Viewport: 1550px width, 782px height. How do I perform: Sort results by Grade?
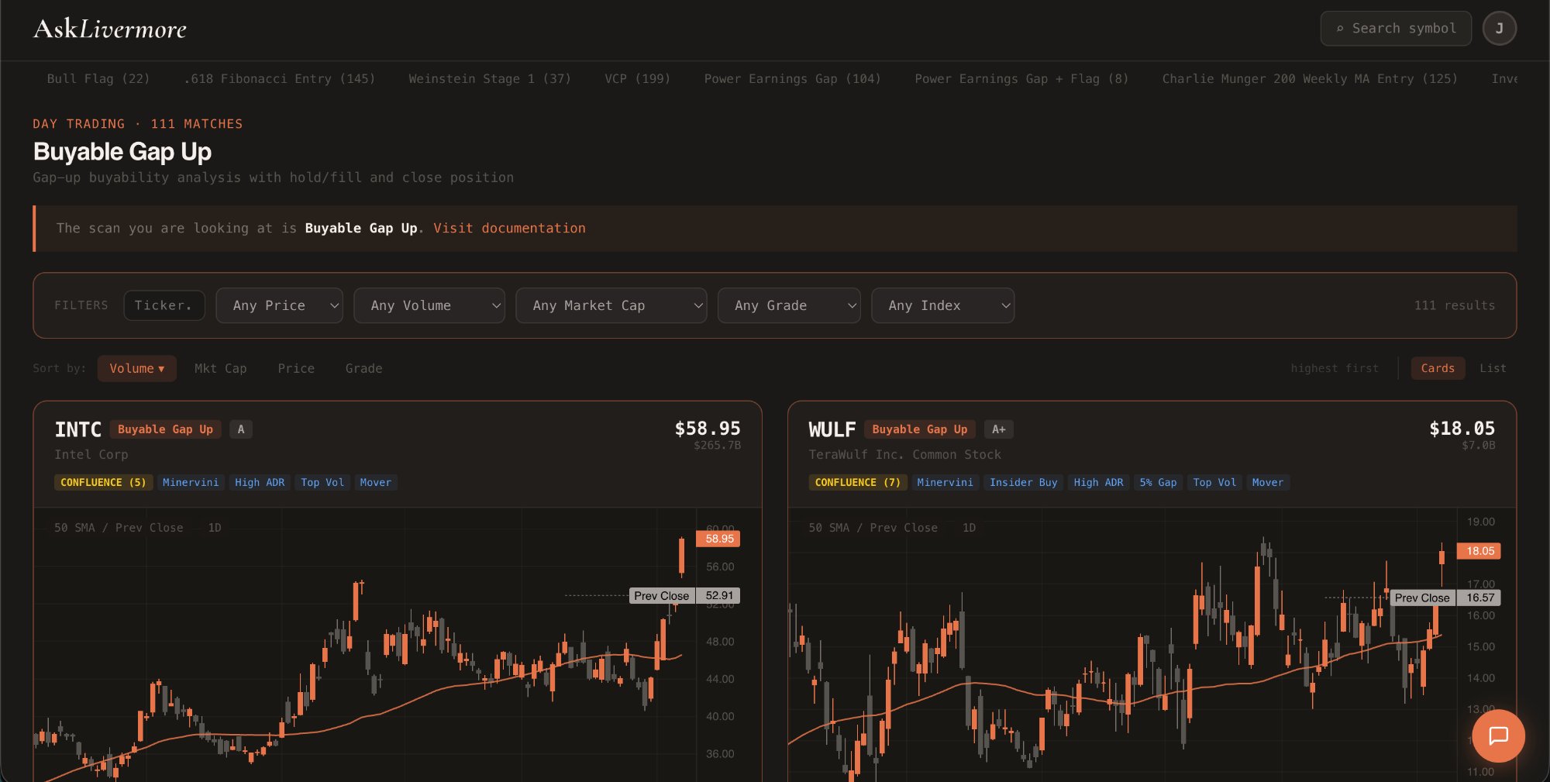pos(363,368)
